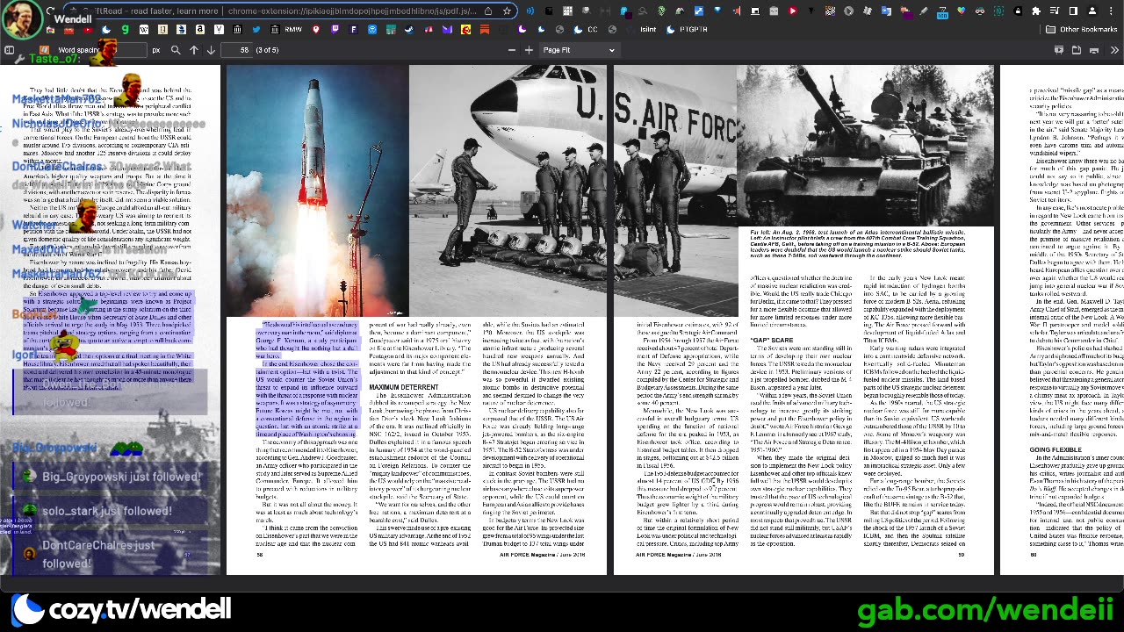Toggle the Chrome side panel
Screen dimensions: 1124x632
[1073, 11]
